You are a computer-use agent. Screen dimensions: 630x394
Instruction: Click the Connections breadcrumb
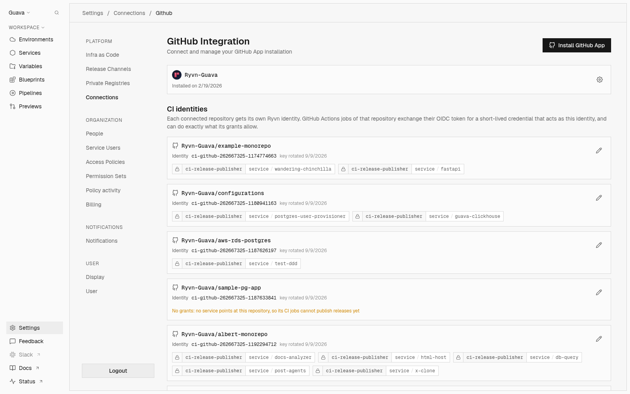click(129, 13)
